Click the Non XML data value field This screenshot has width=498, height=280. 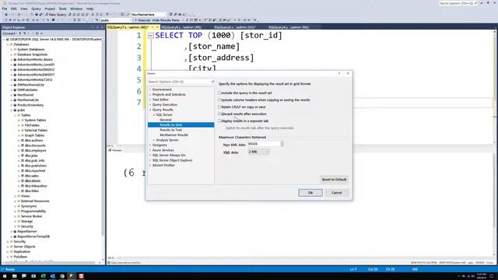click(x=264, y=144)
